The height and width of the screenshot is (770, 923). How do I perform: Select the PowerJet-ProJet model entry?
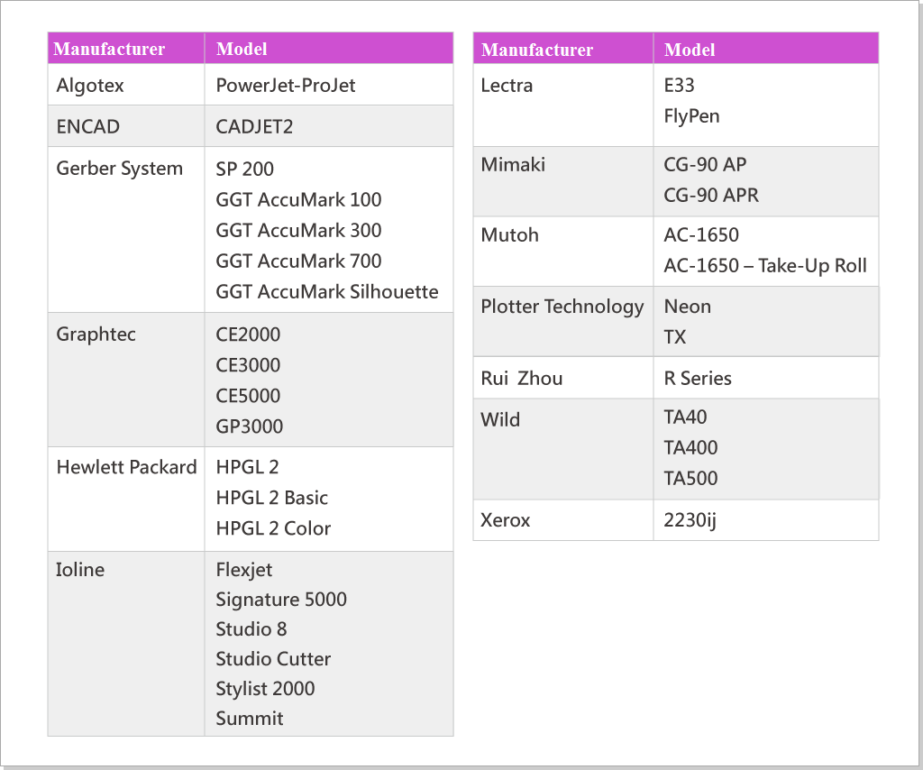click(286, 86)
